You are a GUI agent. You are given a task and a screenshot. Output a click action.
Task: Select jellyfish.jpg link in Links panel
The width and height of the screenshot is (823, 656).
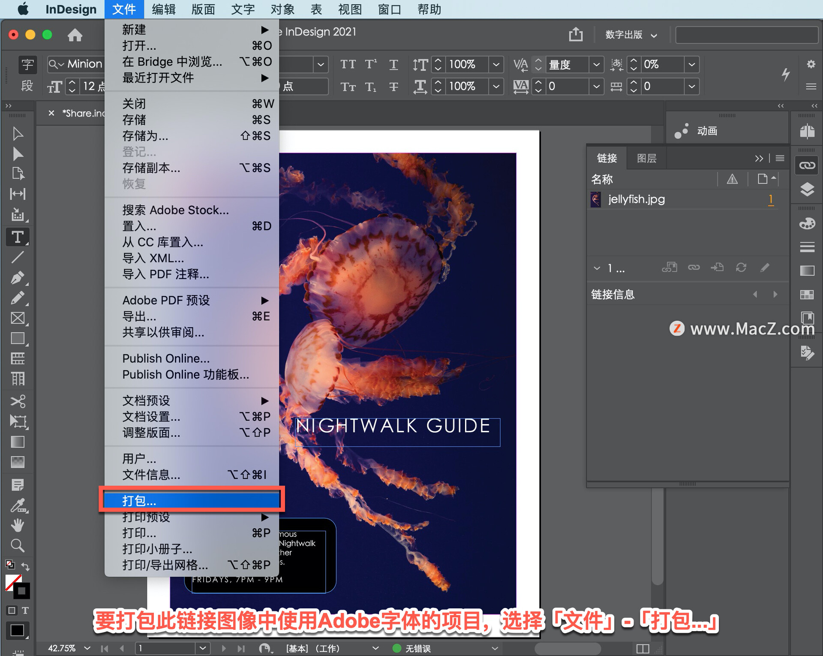(x=636, y=199)
